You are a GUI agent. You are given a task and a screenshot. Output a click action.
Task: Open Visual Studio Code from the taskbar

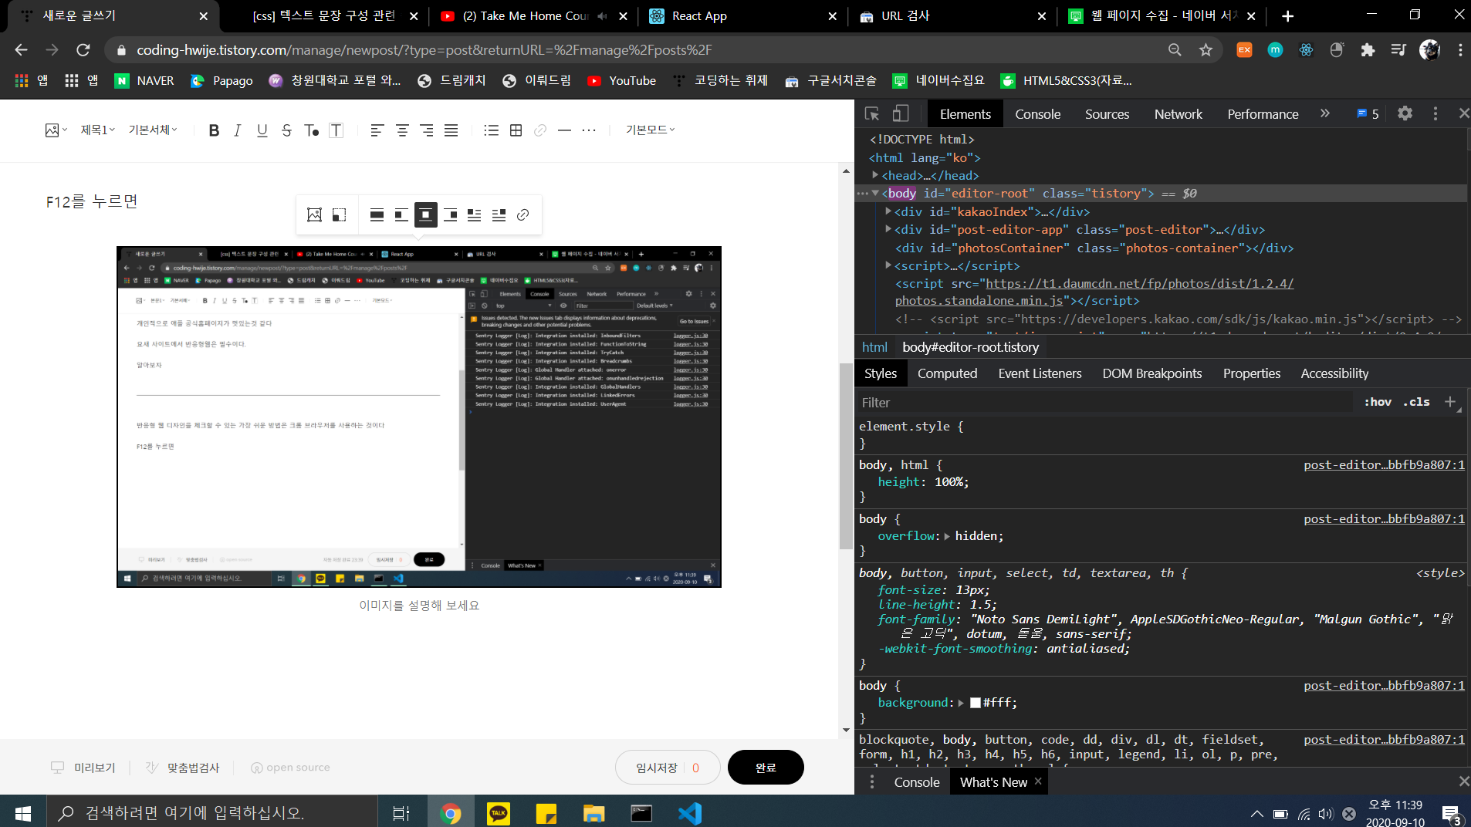pyautogui.click(x=689, y=813)
